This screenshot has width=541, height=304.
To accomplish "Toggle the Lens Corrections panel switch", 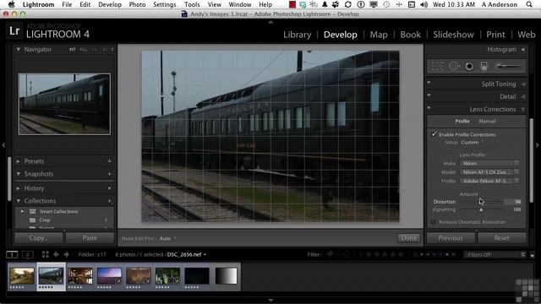I will (429, 108).
